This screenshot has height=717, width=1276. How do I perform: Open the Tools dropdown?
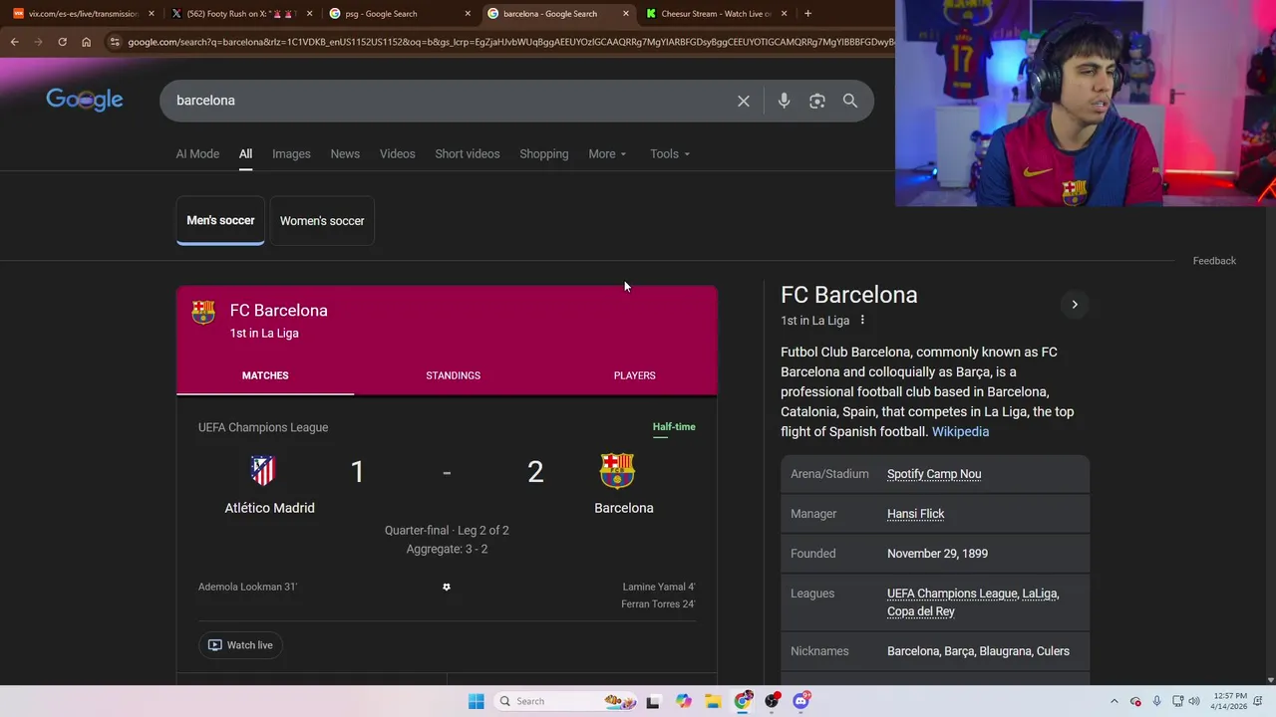point(670,153)
